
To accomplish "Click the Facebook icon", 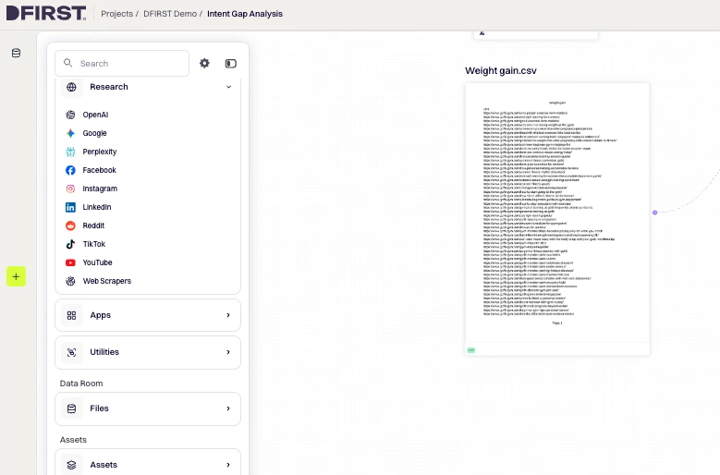I will (70, 170).
